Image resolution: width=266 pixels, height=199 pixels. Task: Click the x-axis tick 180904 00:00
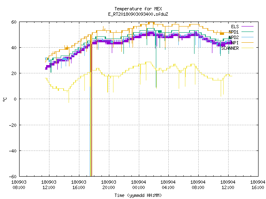138,185
